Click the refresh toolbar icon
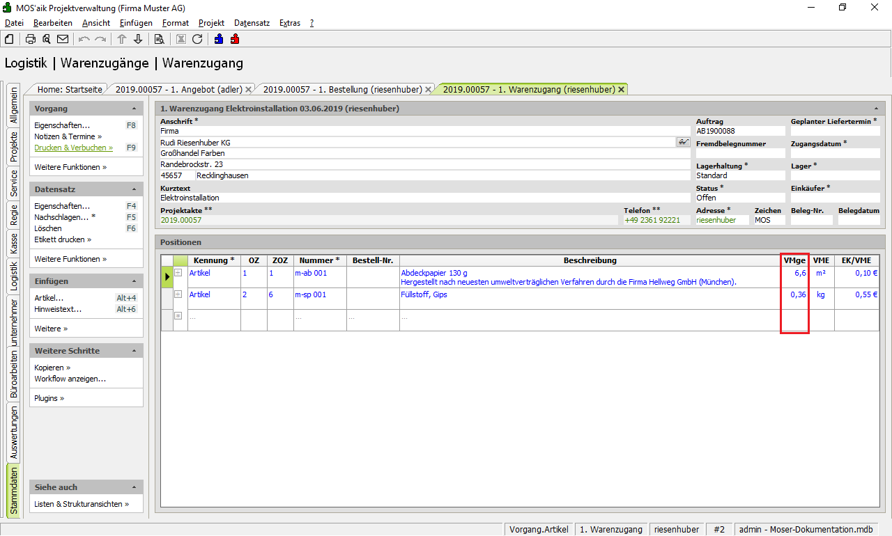The height and width of the screenshot is (536, 892). 197,39
